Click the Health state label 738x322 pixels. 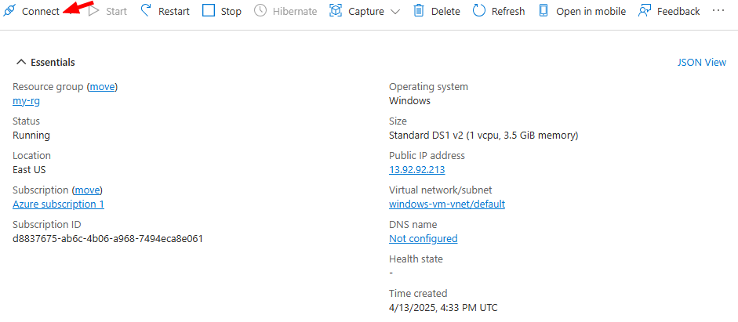pyautogui.click(x=416, y=259)
